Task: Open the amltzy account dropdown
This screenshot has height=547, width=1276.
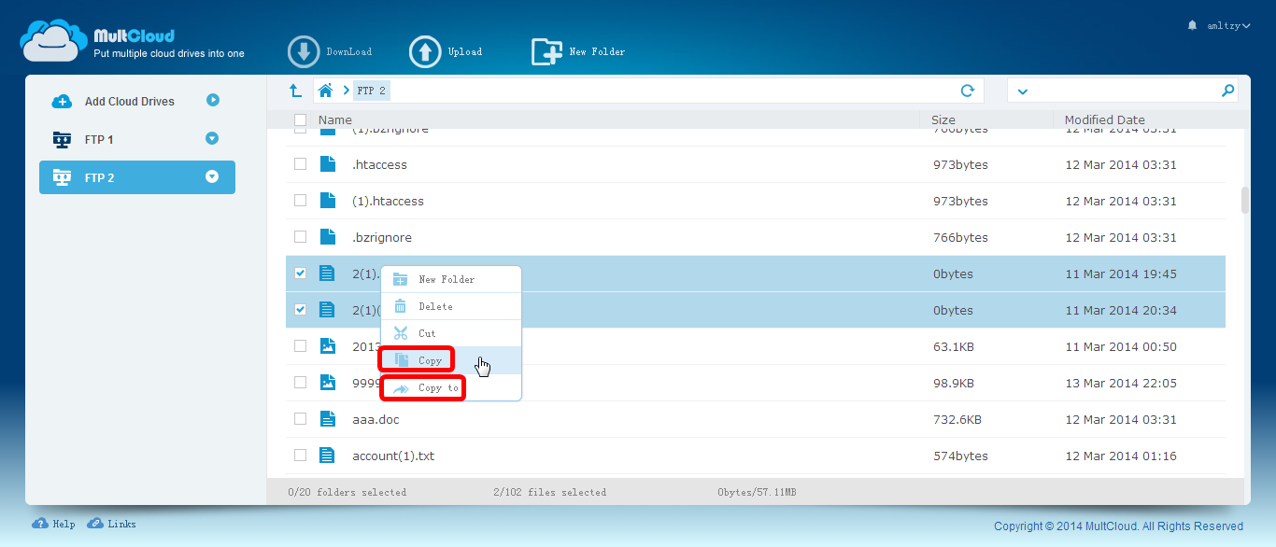Action: tap(1228, 26)
